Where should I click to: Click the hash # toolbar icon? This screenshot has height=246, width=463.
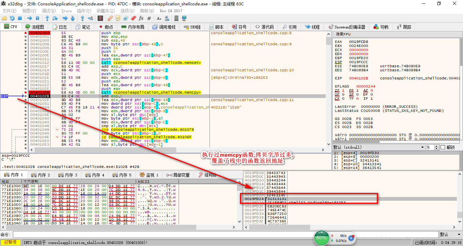[148, 18]
